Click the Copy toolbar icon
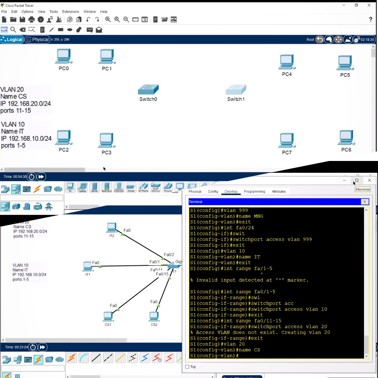The image size is (378, 378). point(70,20)
